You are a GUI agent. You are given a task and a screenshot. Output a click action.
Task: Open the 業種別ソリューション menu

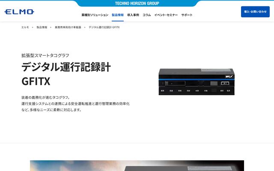tap(95, 15)
